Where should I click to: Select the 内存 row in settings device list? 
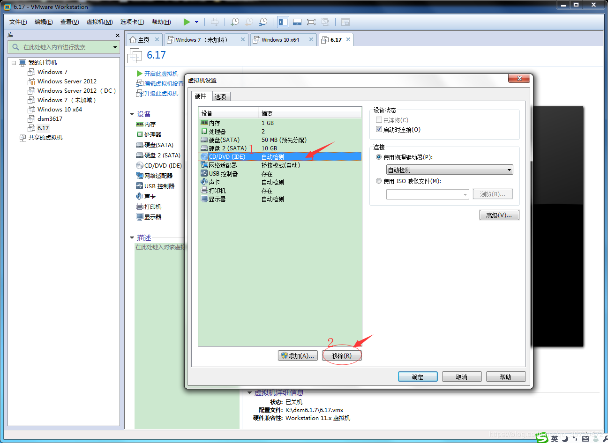tap(280, 123)
